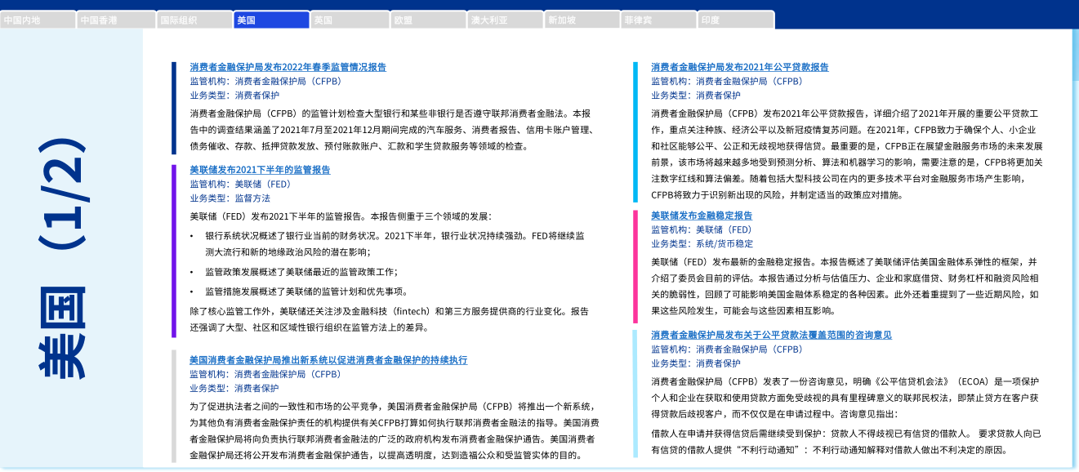Viewport: 1079px width, 472px height.
Task: Go to the 英国 tab
Action: click(x=349, y=20)
